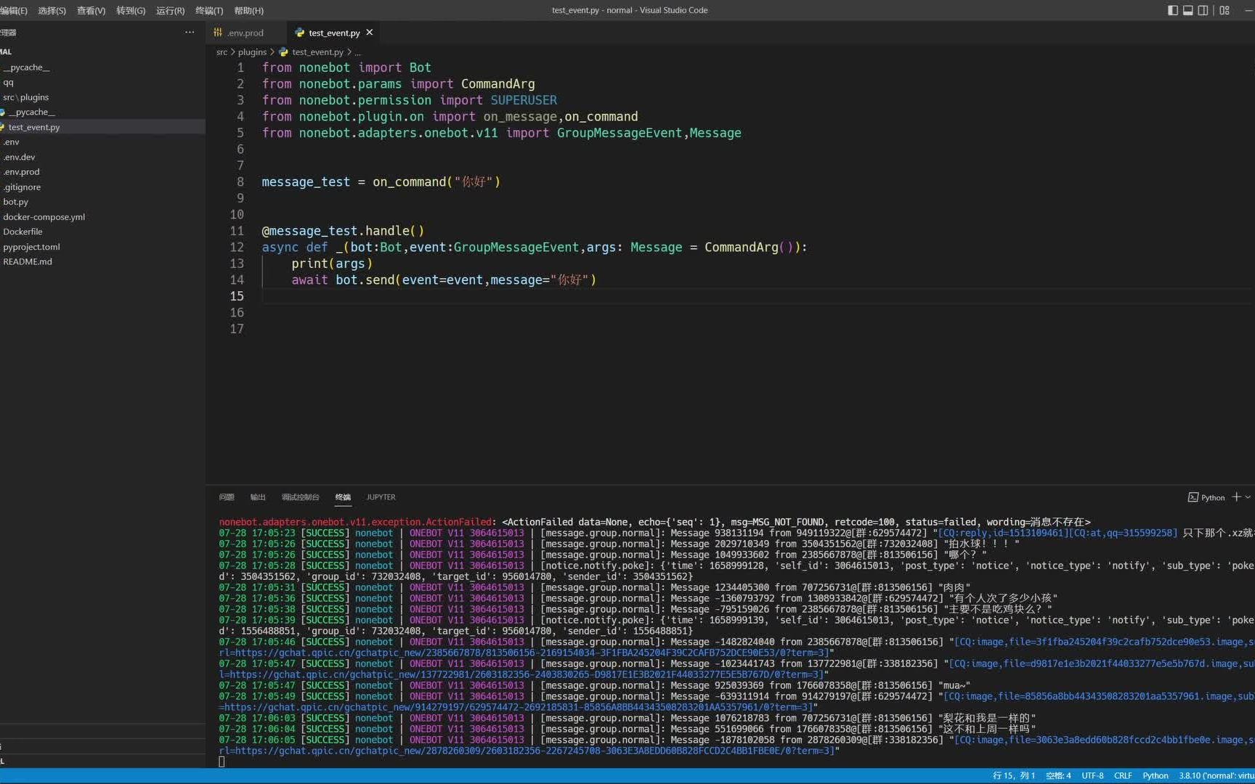The height and width of the screenshot is (784, 1255).
Task: Open the 查看(V) menu
Action: 91,10
